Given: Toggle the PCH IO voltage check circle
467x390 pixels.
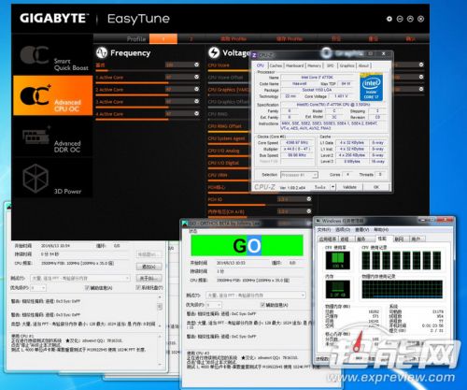Looking at the screenshot, I should 309,199.
